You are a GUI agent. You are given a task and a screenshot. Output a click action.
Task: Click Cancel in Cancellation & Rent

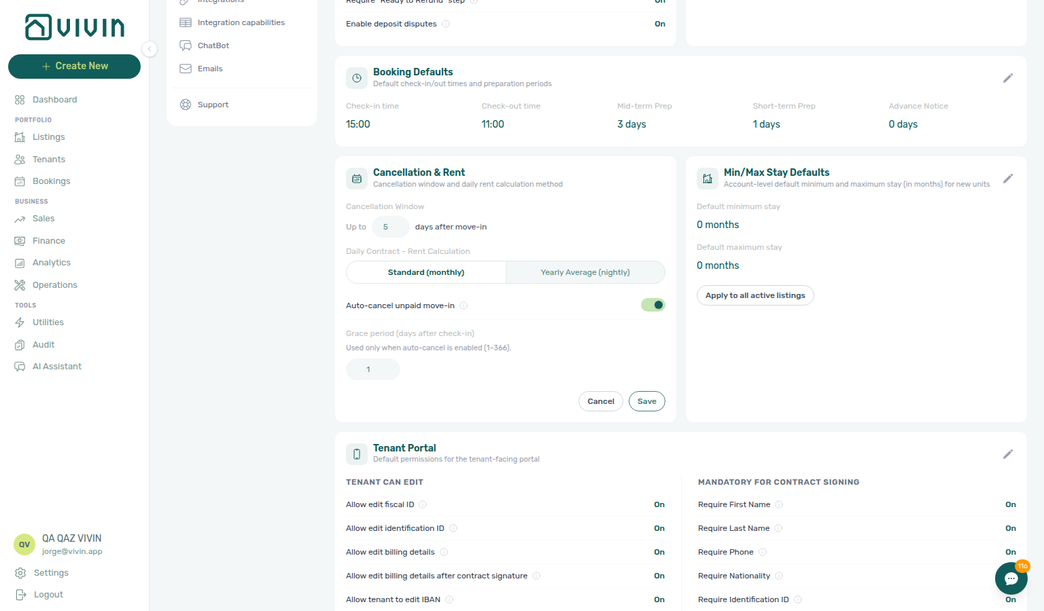[601, 401]
